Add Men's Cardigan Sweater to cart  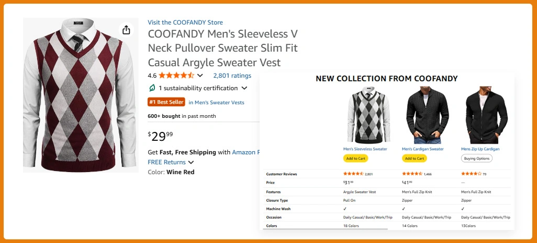coord(415,158)
